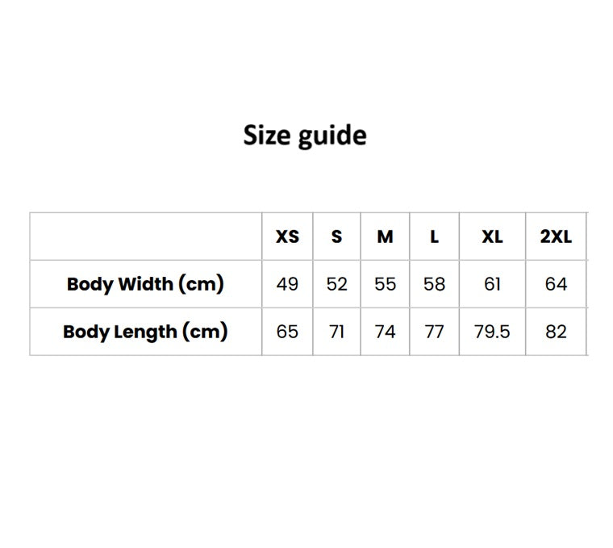Click the 2XL body length value 82
This screenshot has width=613, height=548.
tap(556, 332)
